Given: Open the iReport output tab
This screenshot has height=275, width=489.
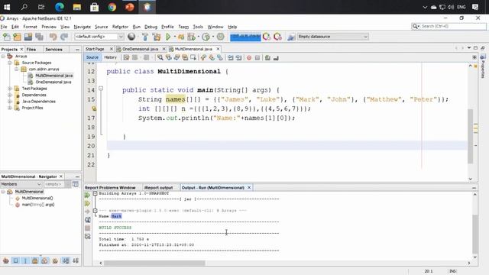Looking at the screenshot, I should [x=158, y=188].
